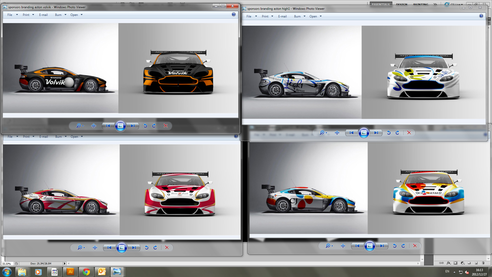Screen dimensions: 492x277
Task: Play slide show in the High1 viewer
Action: click(x=364, y=133)
